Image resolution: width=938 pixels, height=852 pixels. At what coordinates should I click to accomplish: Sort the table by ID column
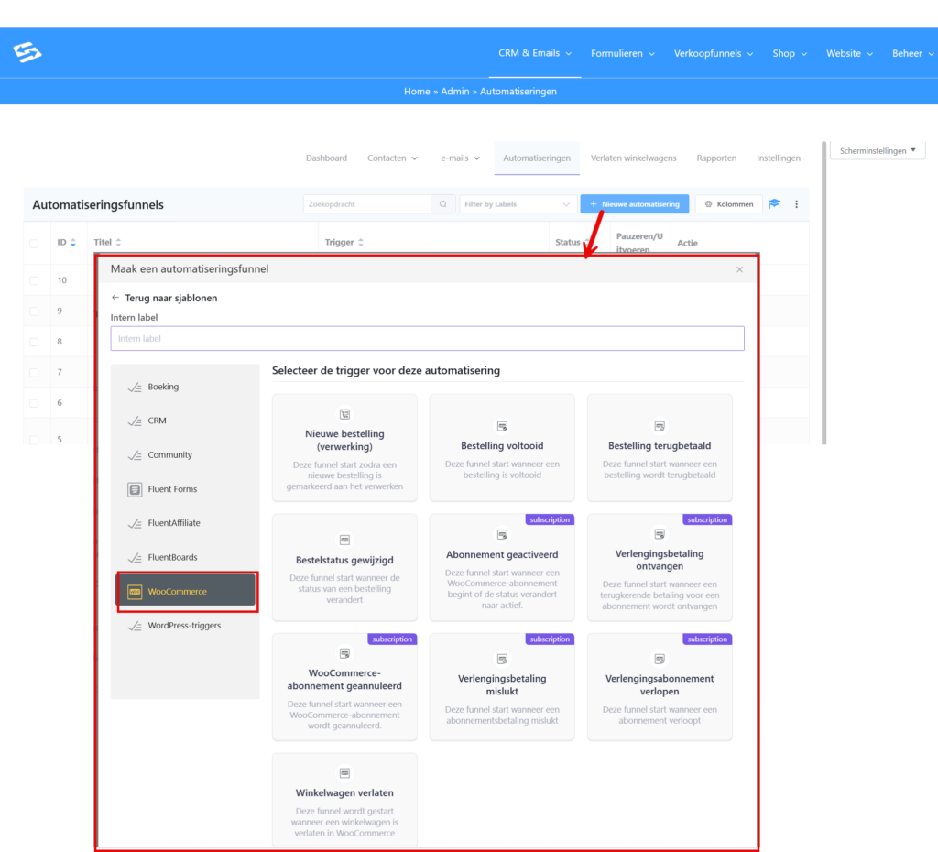66,243
